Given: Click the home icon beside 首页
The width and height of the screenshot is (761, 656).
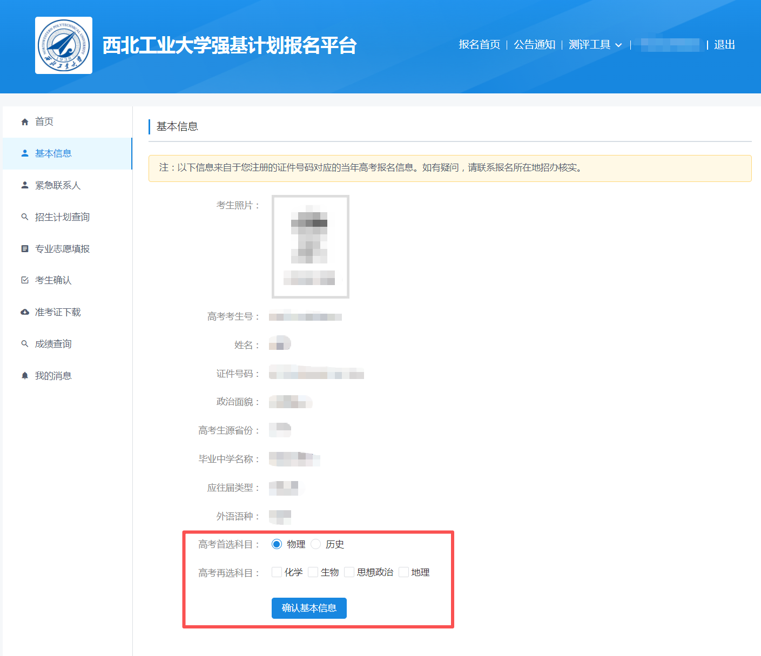Looking at the screenshot, I should [x=25, y=122].
